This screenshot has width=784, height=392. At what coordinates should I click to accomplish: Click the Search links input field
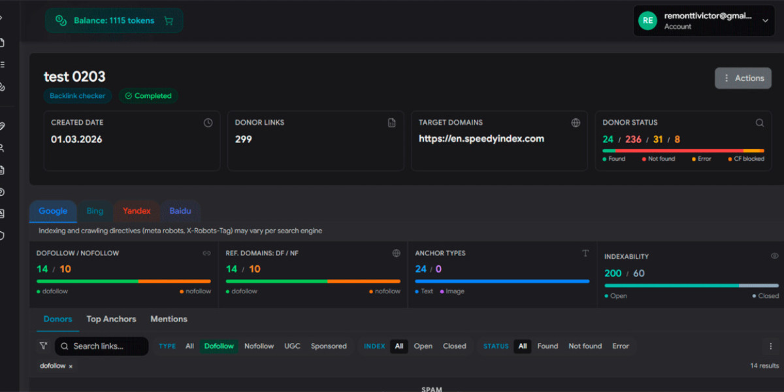[x=102, y=346]
